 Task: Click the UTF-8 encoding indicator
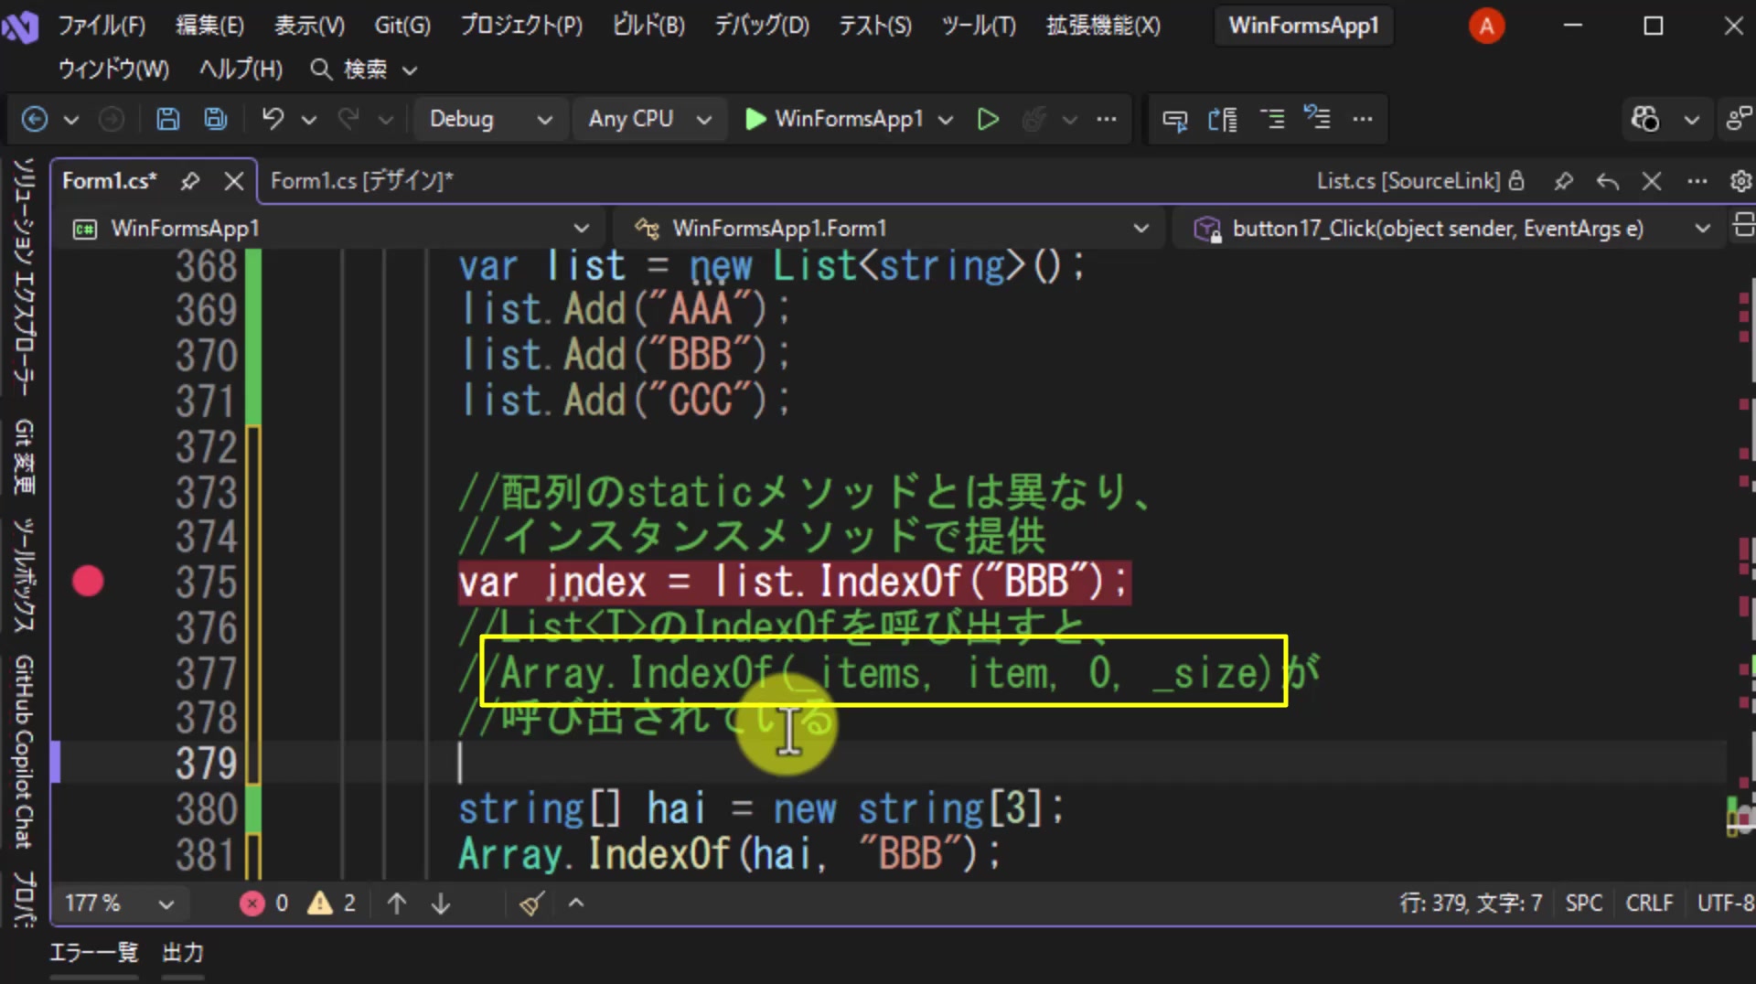tap(1726, 904)
